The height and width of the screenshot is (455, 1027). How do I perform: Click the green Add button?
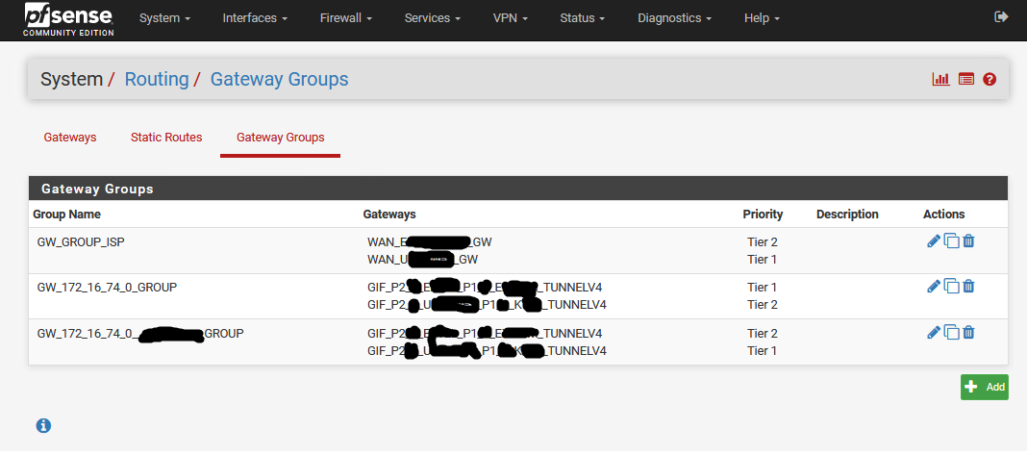pyautogui.click(x=984, y=387)
